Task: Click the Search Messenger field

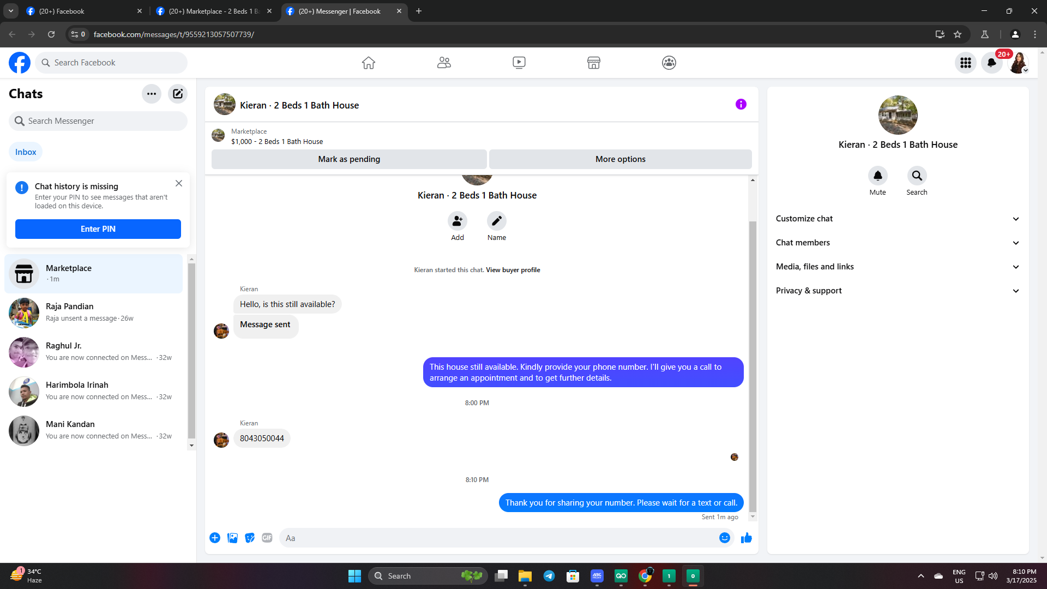Action: (x=98, y=121)
